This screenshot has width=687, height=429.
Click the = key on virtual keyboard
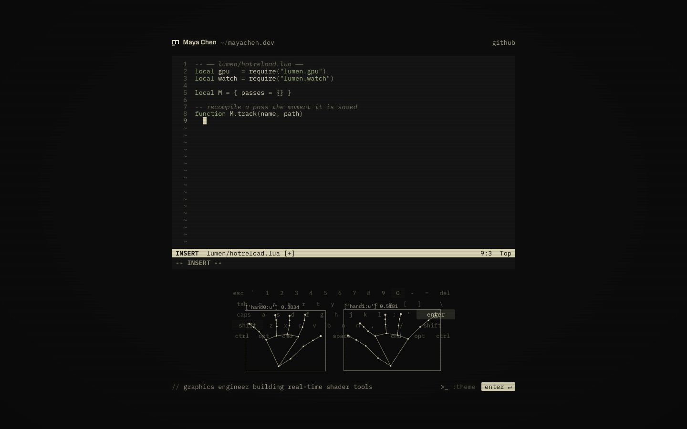[x=427, y=293]
